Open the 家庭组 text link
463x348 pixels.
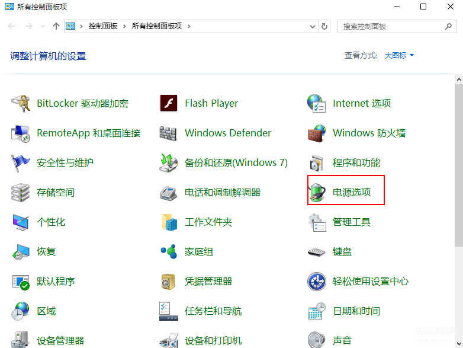tap(199, 251)
